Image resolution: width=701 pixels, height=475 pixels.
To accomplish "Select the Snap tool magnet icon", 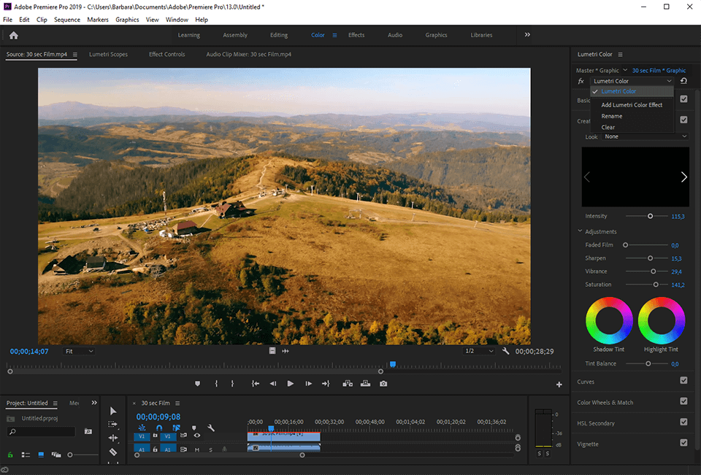I will coord(160,428).
